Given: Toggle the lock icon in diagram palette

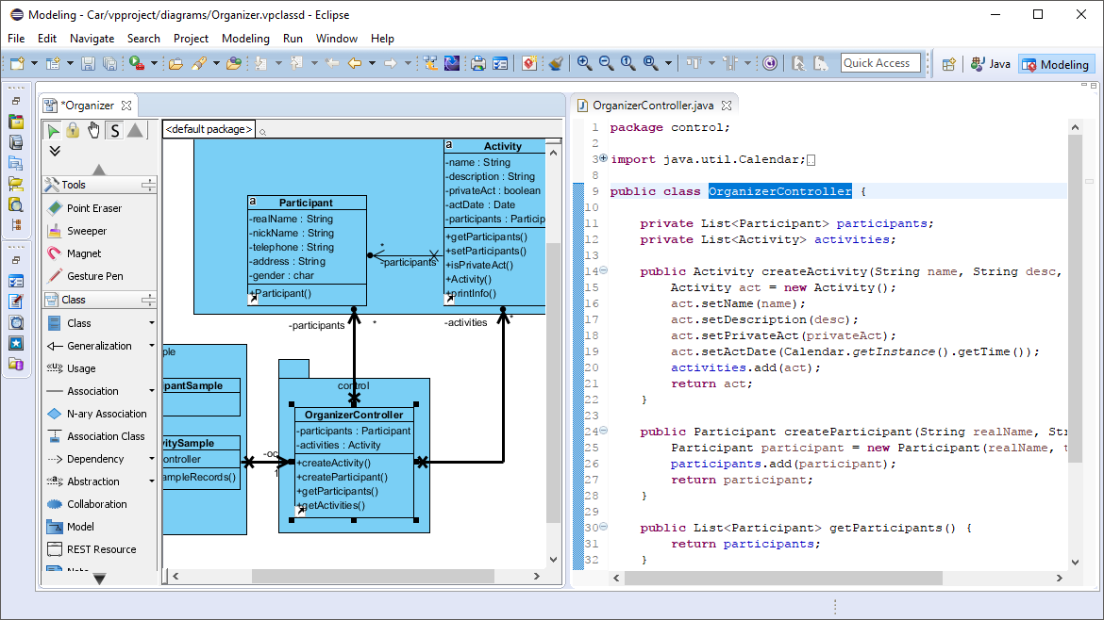Looking at the screenshot, I should coord(73,130).
